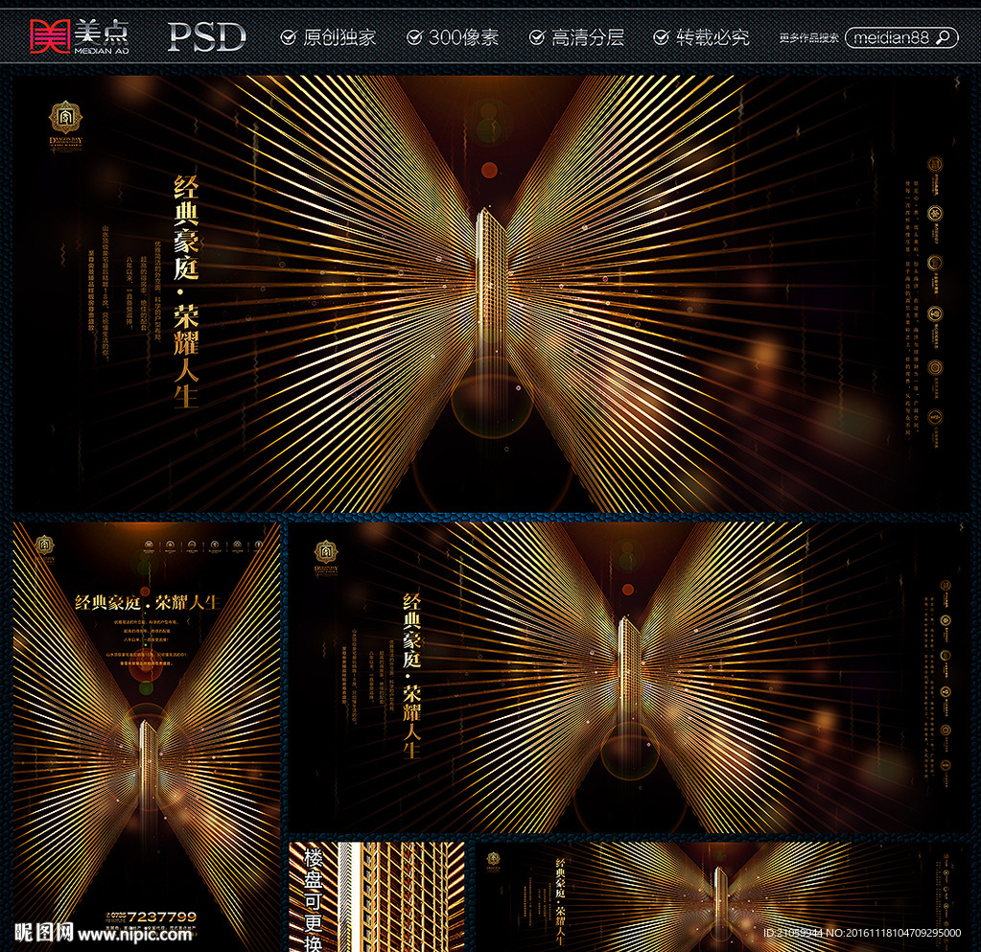
Task: Toggle the checkmark beside 原创独家
Action: 288,37
